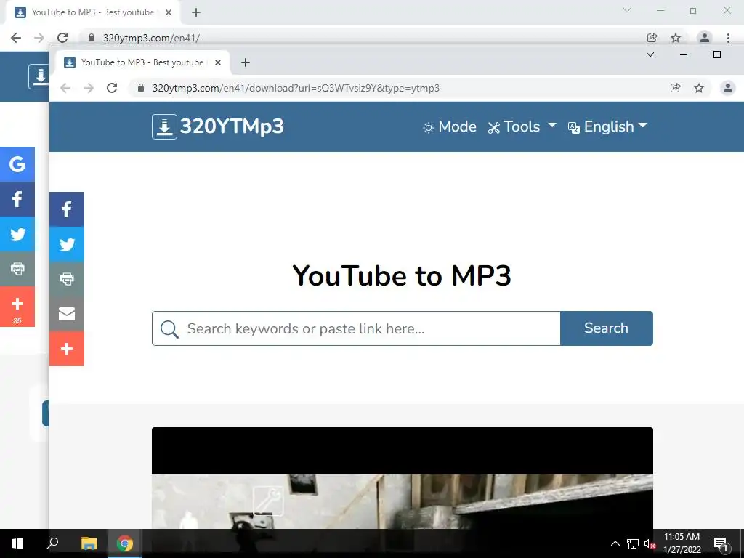Screen dimensions: 744x558
Task: Select the YouTube to MP3 tab in front window
Action: [142, 62]
